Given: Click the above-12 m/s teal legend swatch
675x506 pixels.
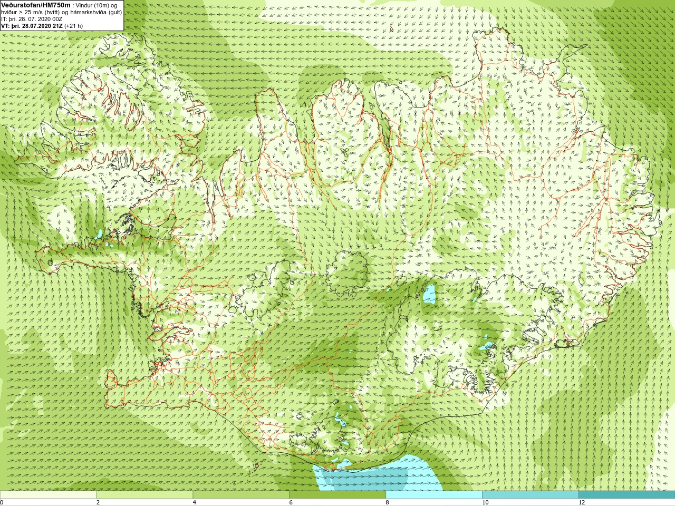Looking at the screenshot, I should coord(626,495).
